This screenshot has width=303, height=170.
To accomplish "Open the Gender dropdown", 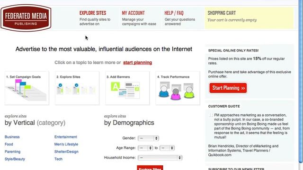I will (x=148, y=138).
